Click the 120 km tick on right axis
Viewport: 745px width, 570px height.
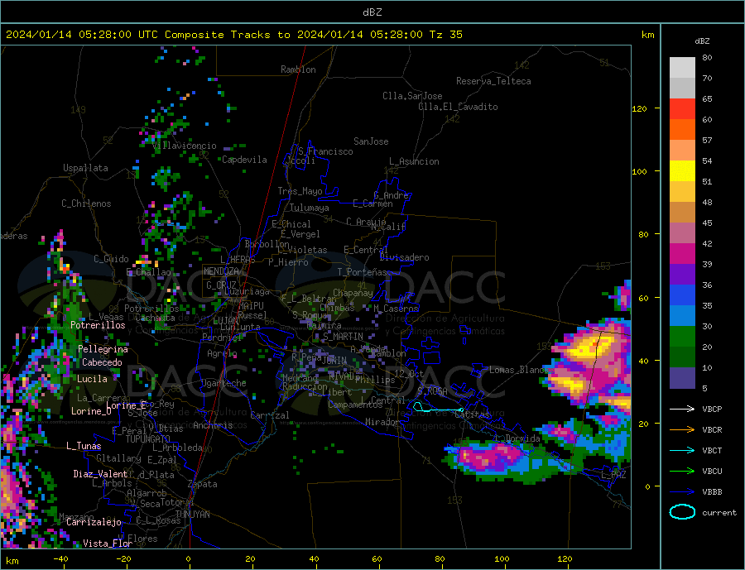pos(640,108)
